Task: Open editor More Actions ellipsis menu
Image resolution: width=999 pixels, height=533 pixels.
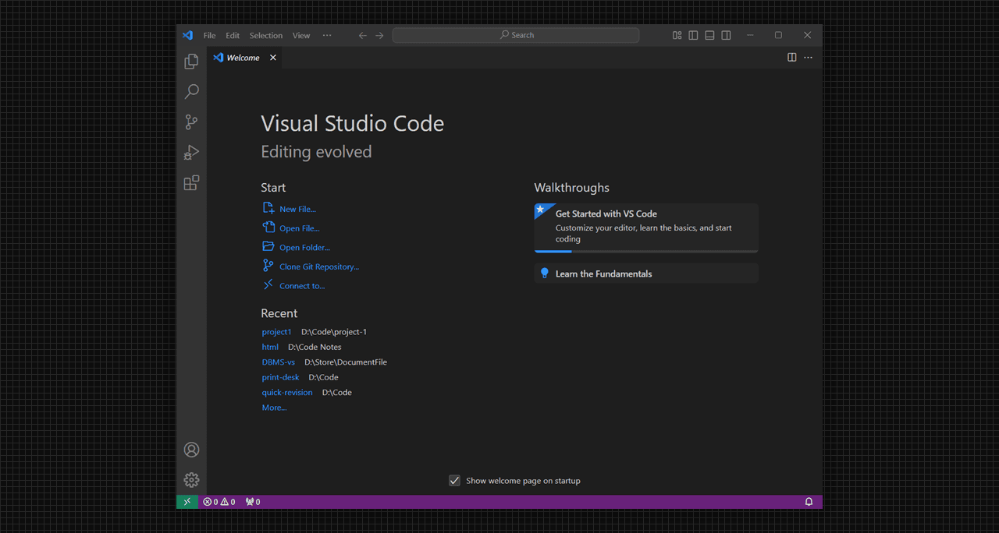Action: (808, 58)
